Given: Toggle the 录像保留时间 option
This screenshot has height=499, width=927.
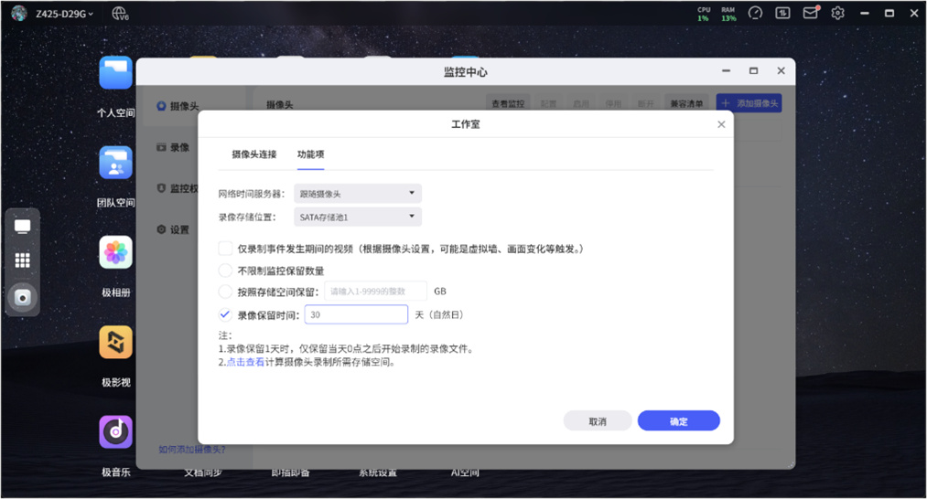Looking at the screenshot, I should click(x=225, y=314).
